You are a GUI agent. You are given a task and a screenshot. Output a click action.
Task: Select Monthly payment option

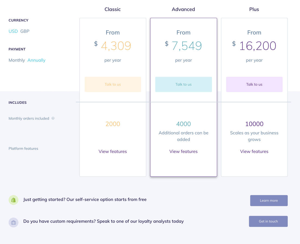17,60
